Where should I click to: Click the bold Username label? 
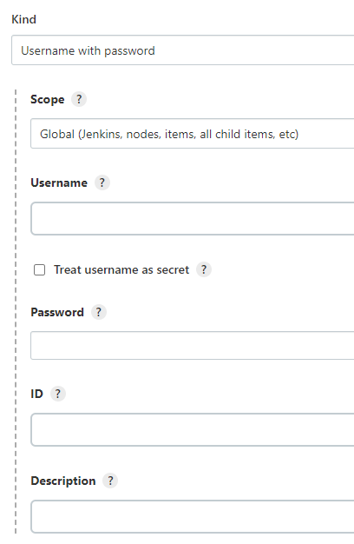coord(59,182)
